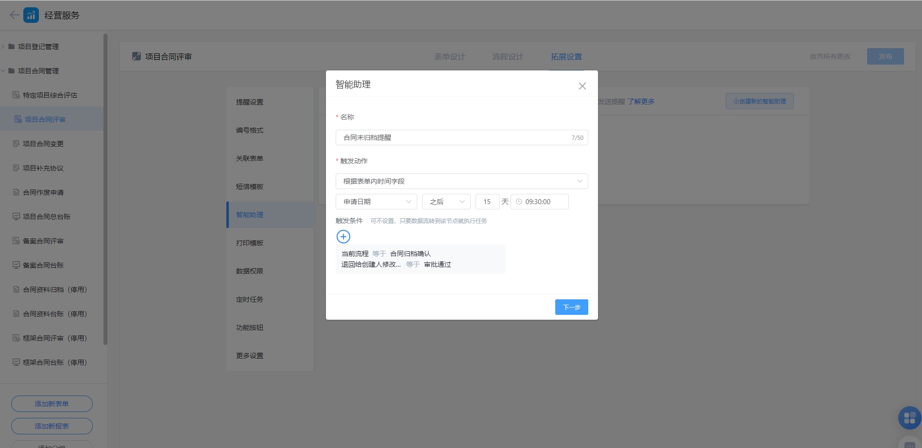Open 数据权限 settings
This screenshot has width=922, height=448.
(270, 271)
